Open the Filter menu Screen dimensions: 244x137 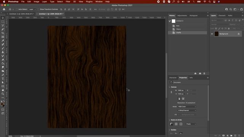(x=68, y=2)
